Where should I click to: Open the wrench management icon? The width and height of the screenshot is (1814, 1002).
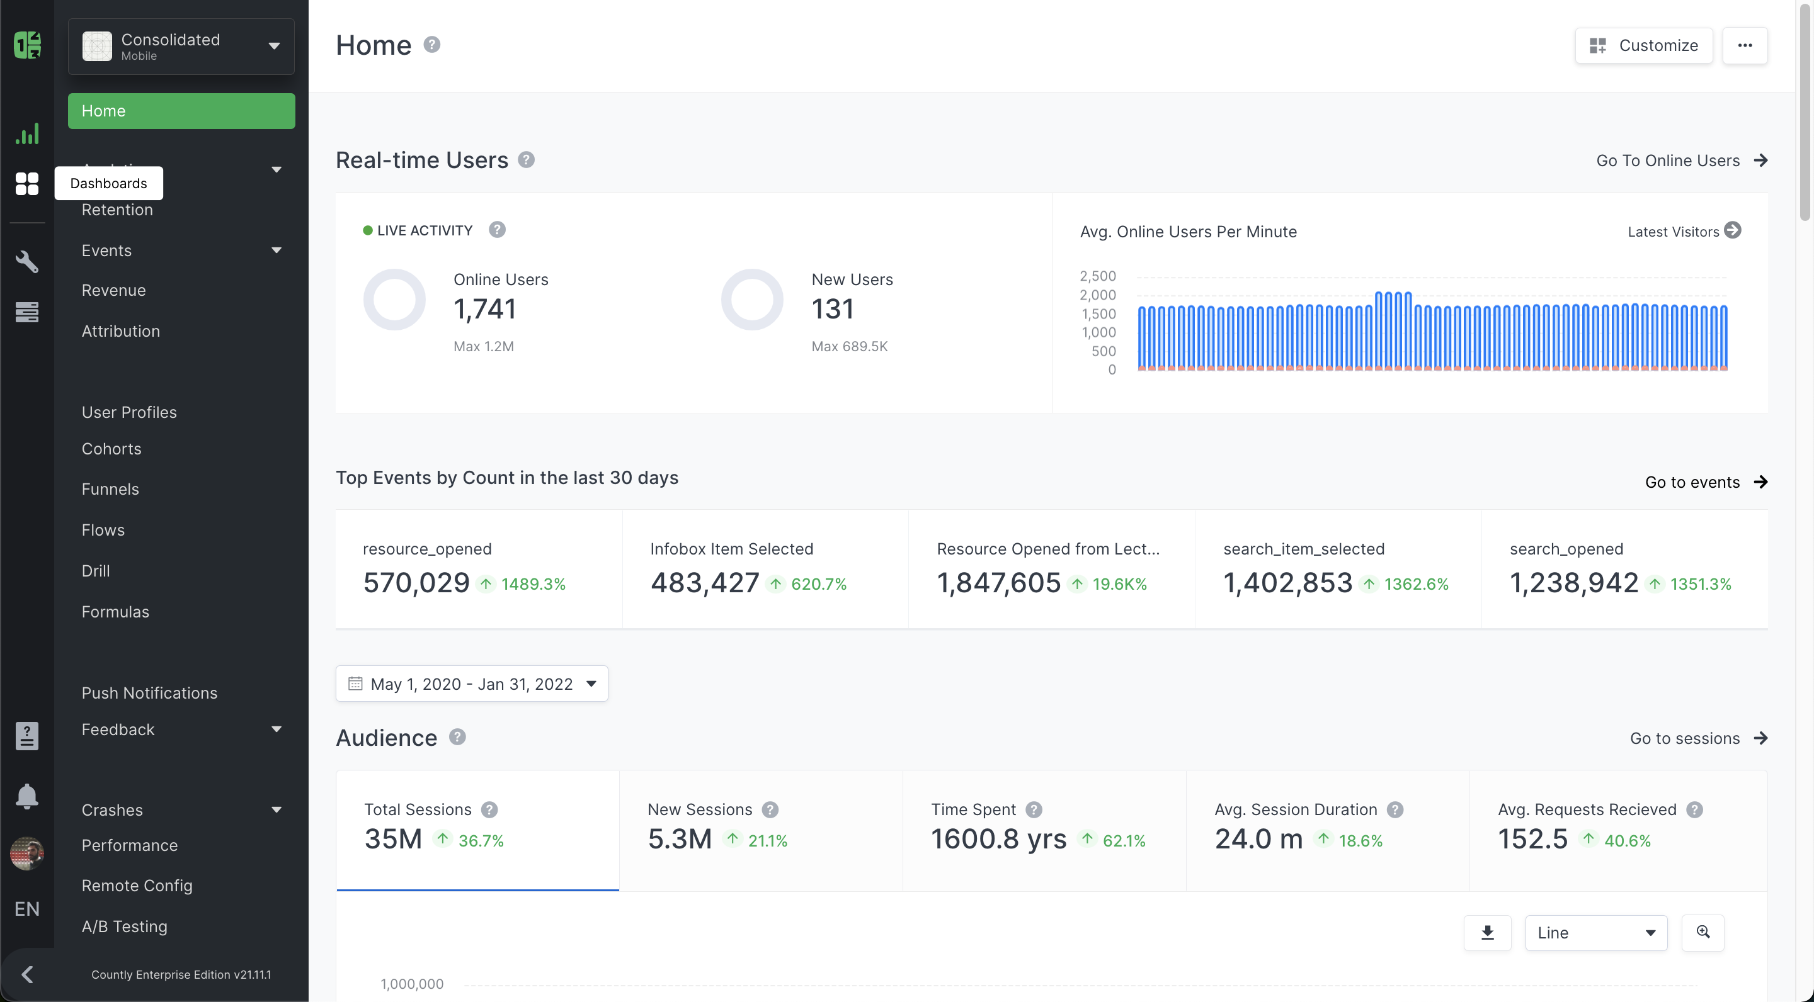[26, 262]
